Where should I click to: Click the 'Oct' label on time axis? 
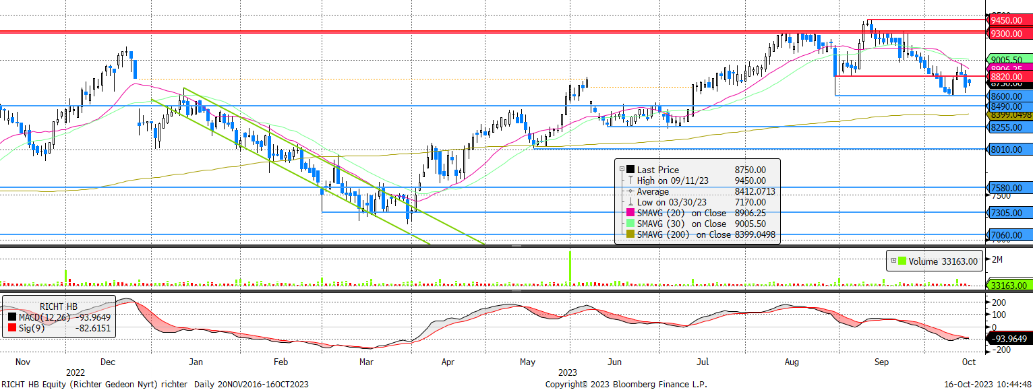[968, 362]
